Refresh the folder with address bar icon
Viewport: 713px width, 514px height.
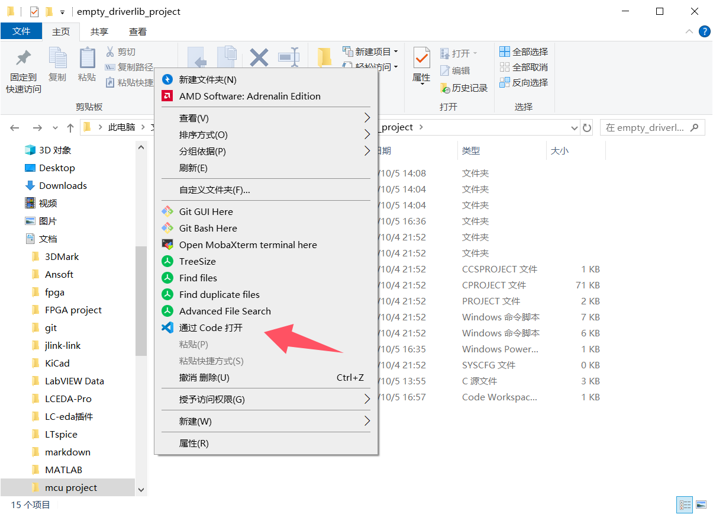click(x=586, y=127)
